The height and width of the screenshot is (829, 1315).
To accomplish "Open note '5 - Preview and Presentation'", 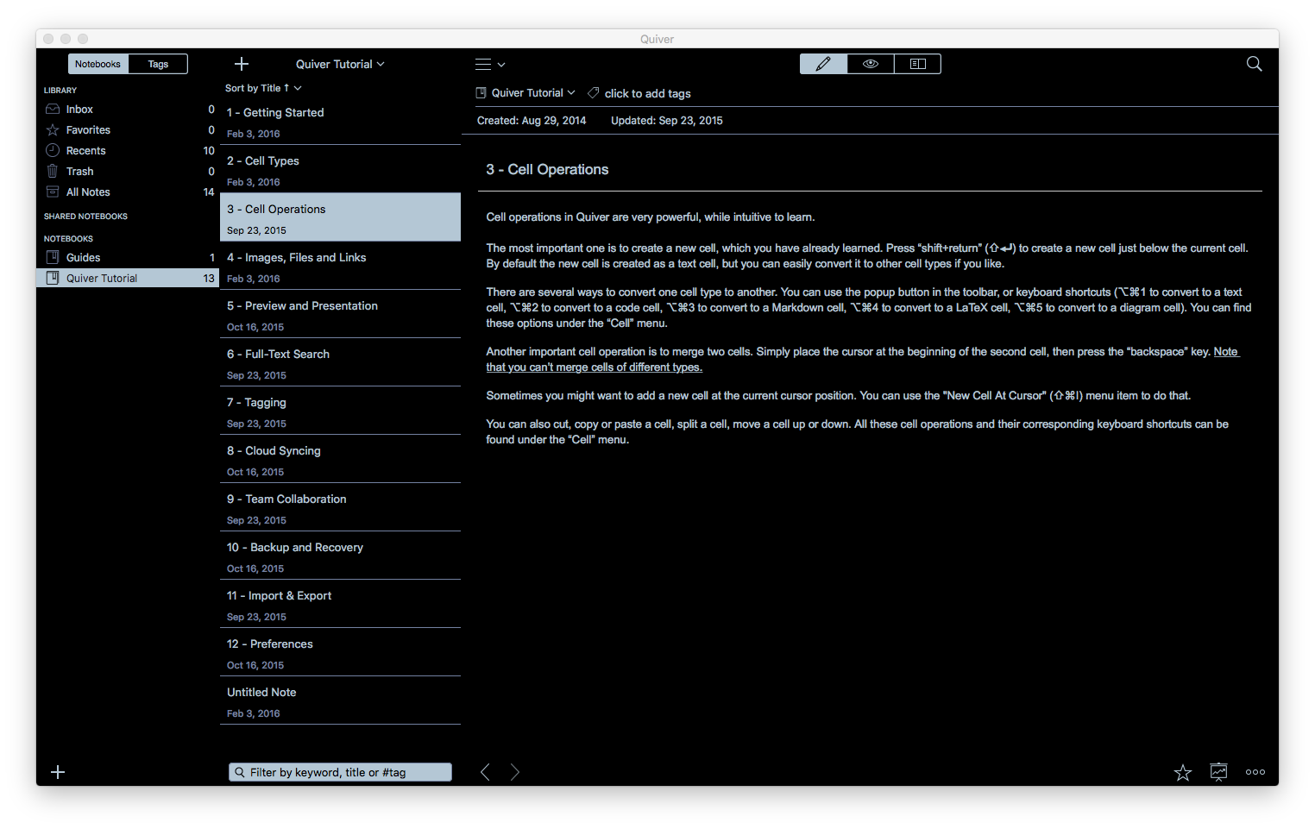I will (340, 314).
